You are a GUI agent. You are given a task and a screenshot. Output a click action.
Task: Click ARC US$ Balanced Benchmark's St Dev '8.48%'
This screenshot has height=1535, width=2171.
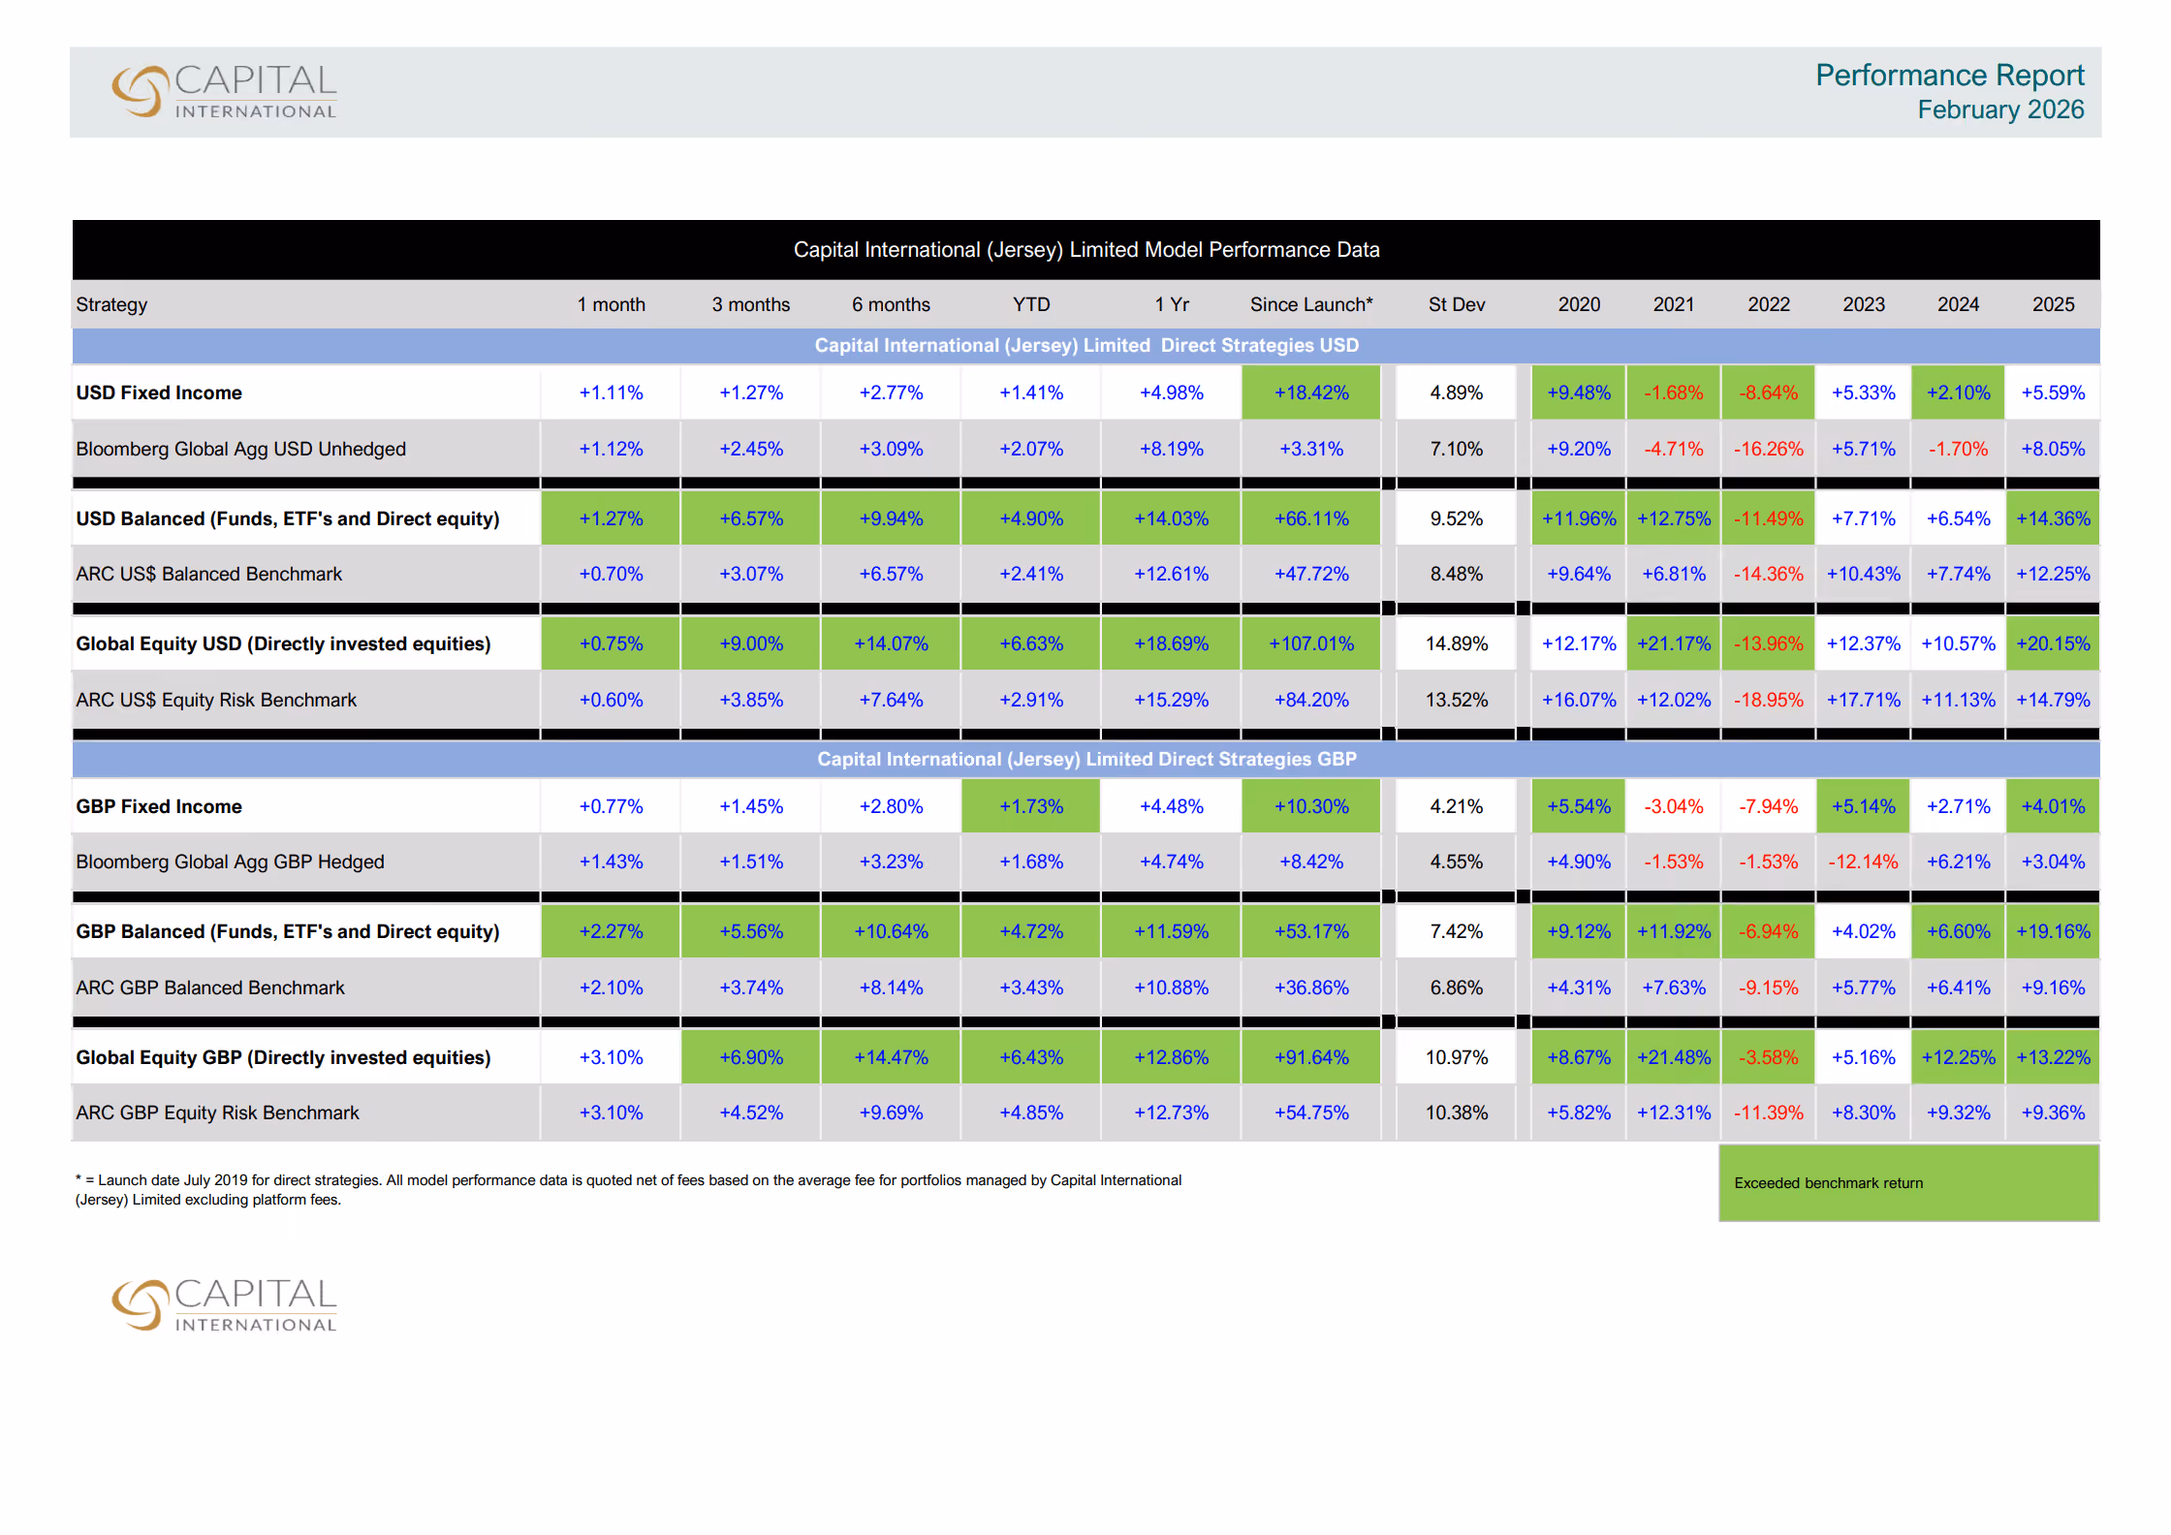coord(1457,574)
